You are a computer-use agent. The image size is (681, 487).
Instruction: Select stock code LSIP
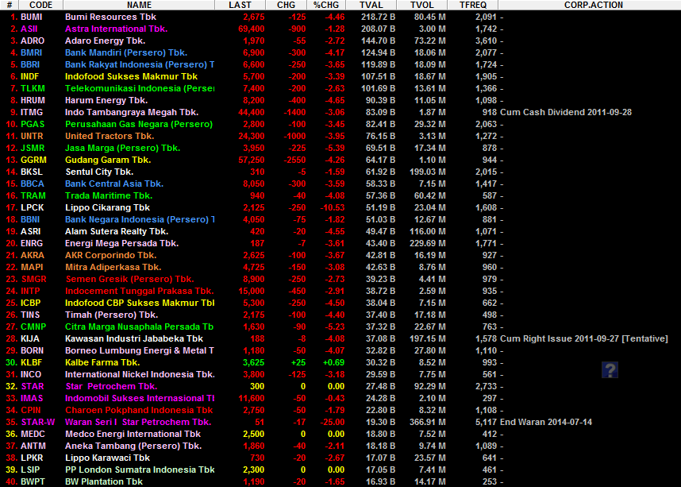click(30, 470)
